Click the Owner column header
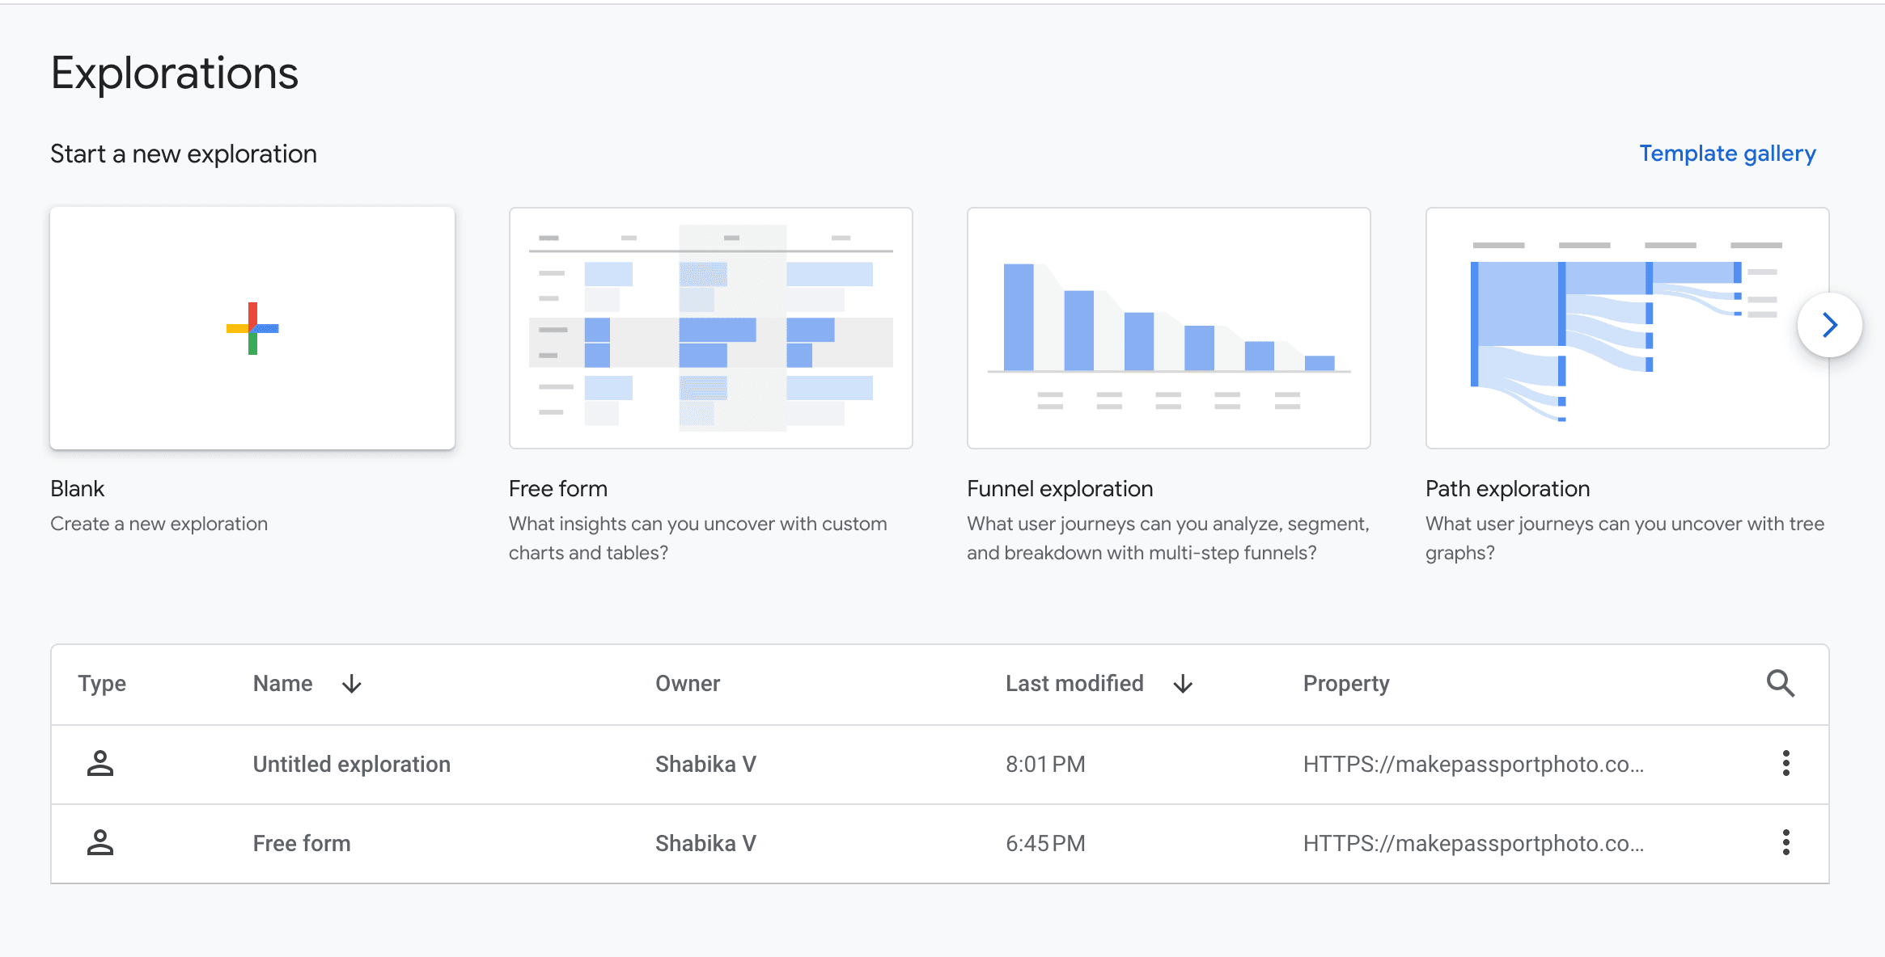The width and height of the screenshot is (1885, 957). [688, 684]
